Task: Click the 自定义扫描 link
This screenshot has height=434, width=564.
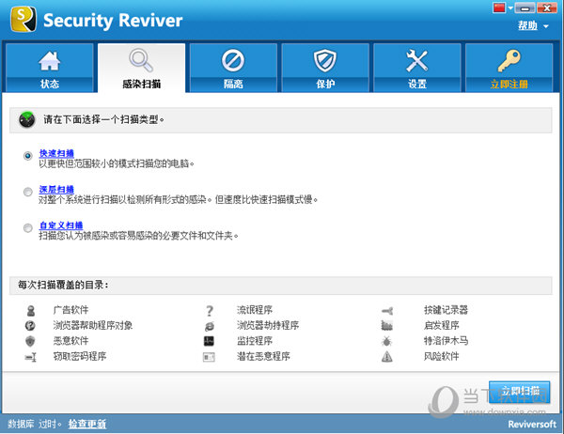Action: (x=61, y=225)
